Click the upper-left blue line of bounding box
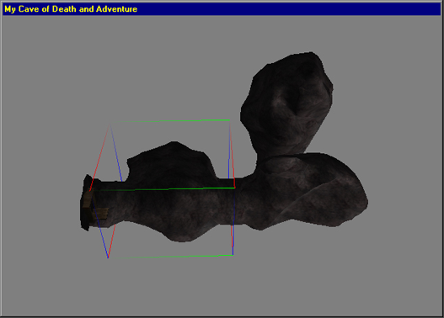This screenshot has width=444, height=318. coord(116,152)
